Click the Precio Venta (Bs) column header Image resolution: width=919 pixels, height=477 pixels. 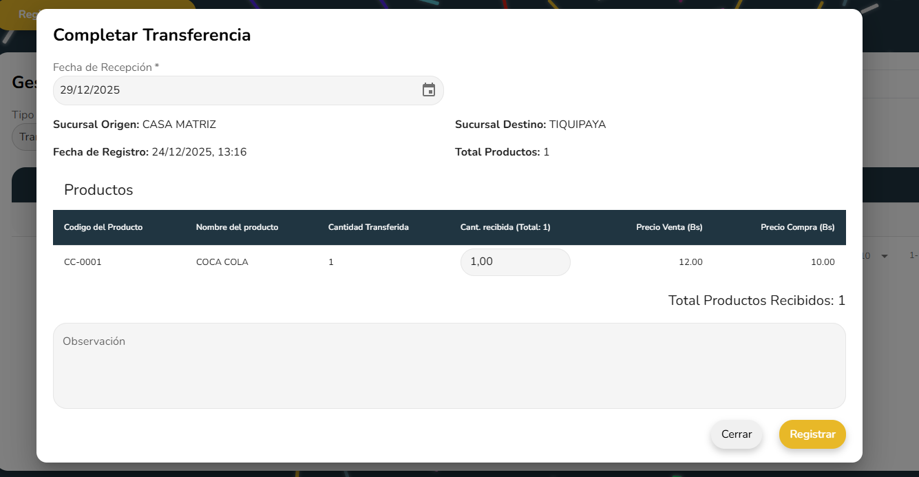click(x=669, y=227)
